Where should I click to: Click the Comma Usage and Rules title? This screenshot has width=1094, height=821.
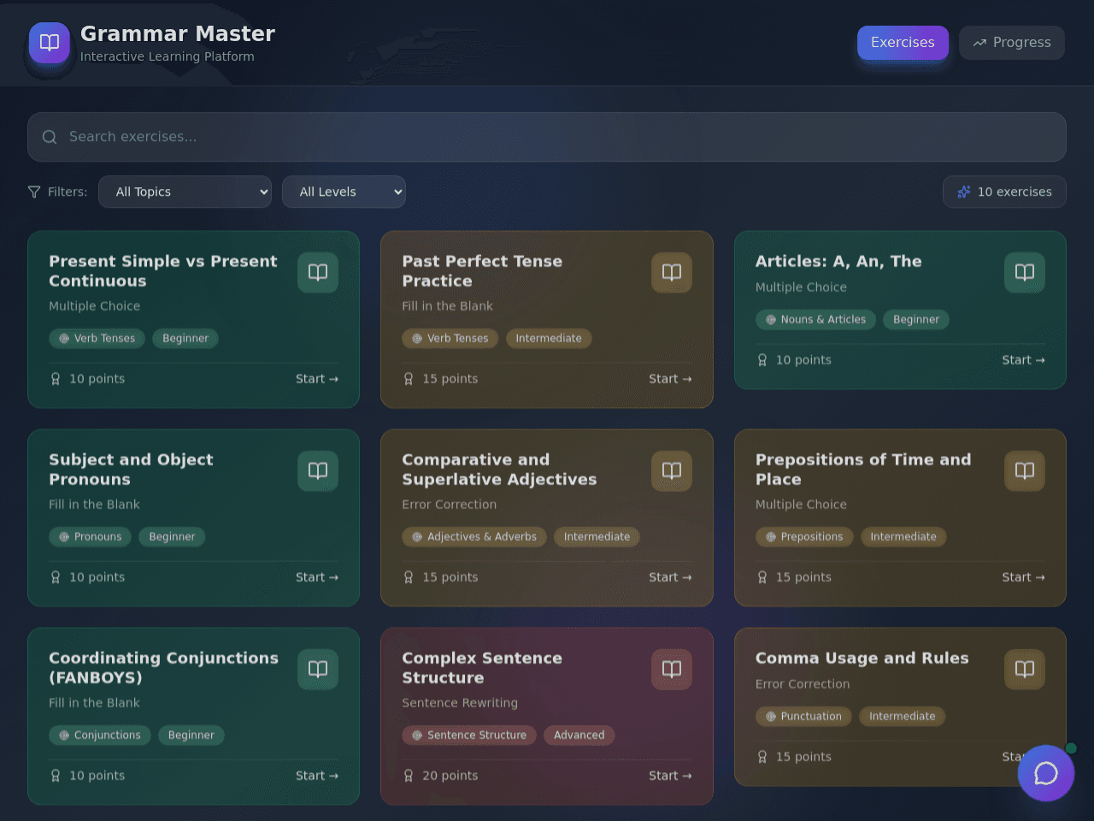(x=862, y=659)
